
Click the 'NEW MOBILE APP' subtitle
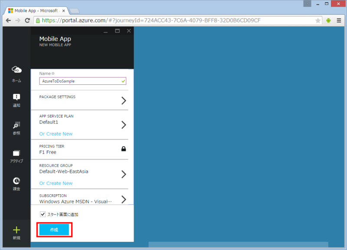55,45
